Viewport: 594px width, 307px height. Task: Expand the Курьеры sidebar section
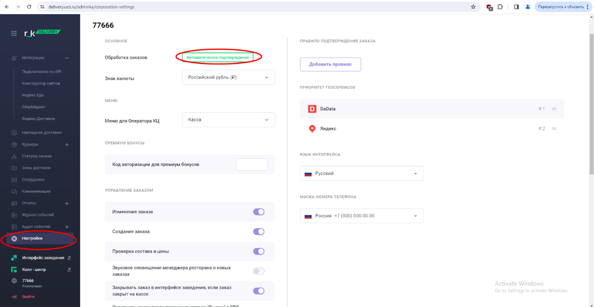pos(67,145)
